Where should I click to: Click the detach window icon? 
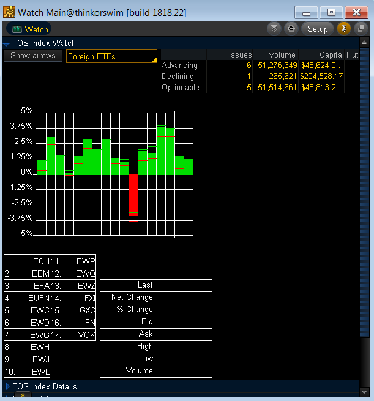(361, 29)
